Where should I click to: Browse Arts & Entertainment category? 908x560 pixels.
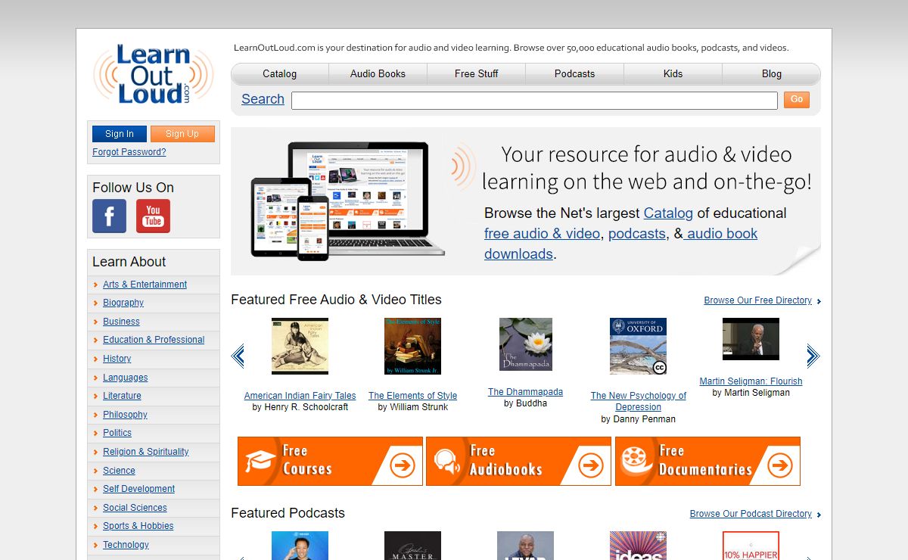pos(145,285)
